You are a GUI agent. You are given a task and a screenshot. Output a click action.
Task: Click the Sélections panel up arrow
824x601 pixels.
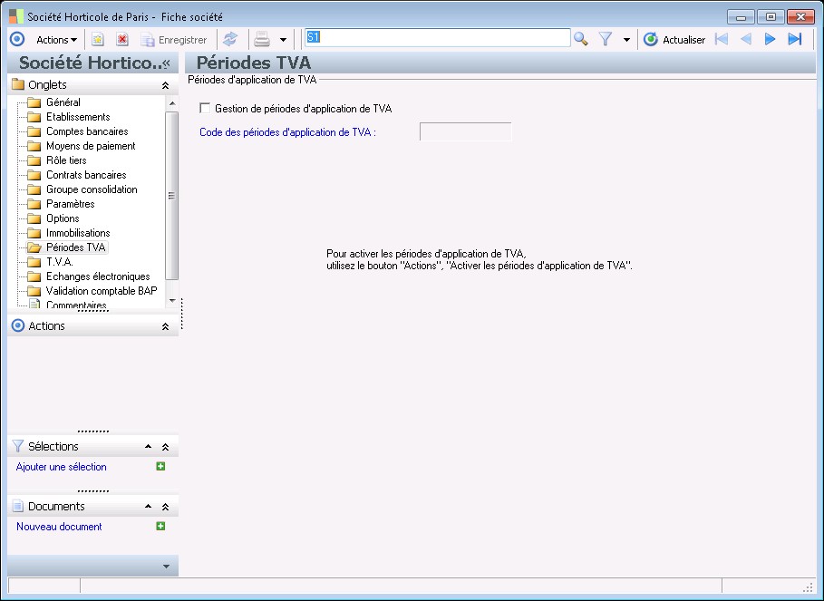[148, 447]
